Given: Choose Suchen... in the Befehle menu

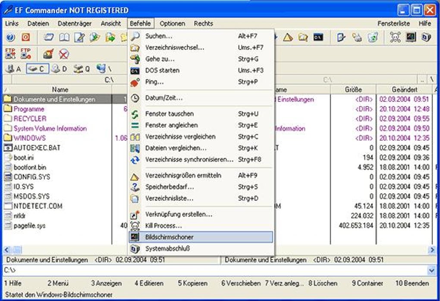Looking at the screenshot, I should pos(200,36).
